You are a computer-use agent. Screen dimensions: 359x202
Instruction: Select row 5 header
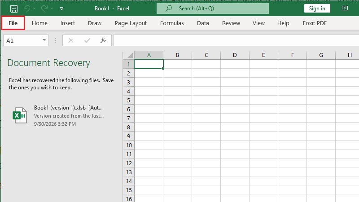coord(128,100)
